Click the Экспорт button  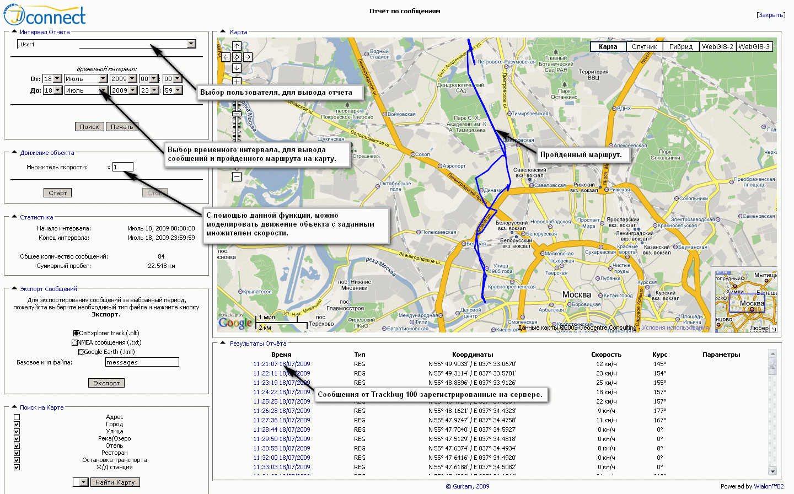click(106, 383)
